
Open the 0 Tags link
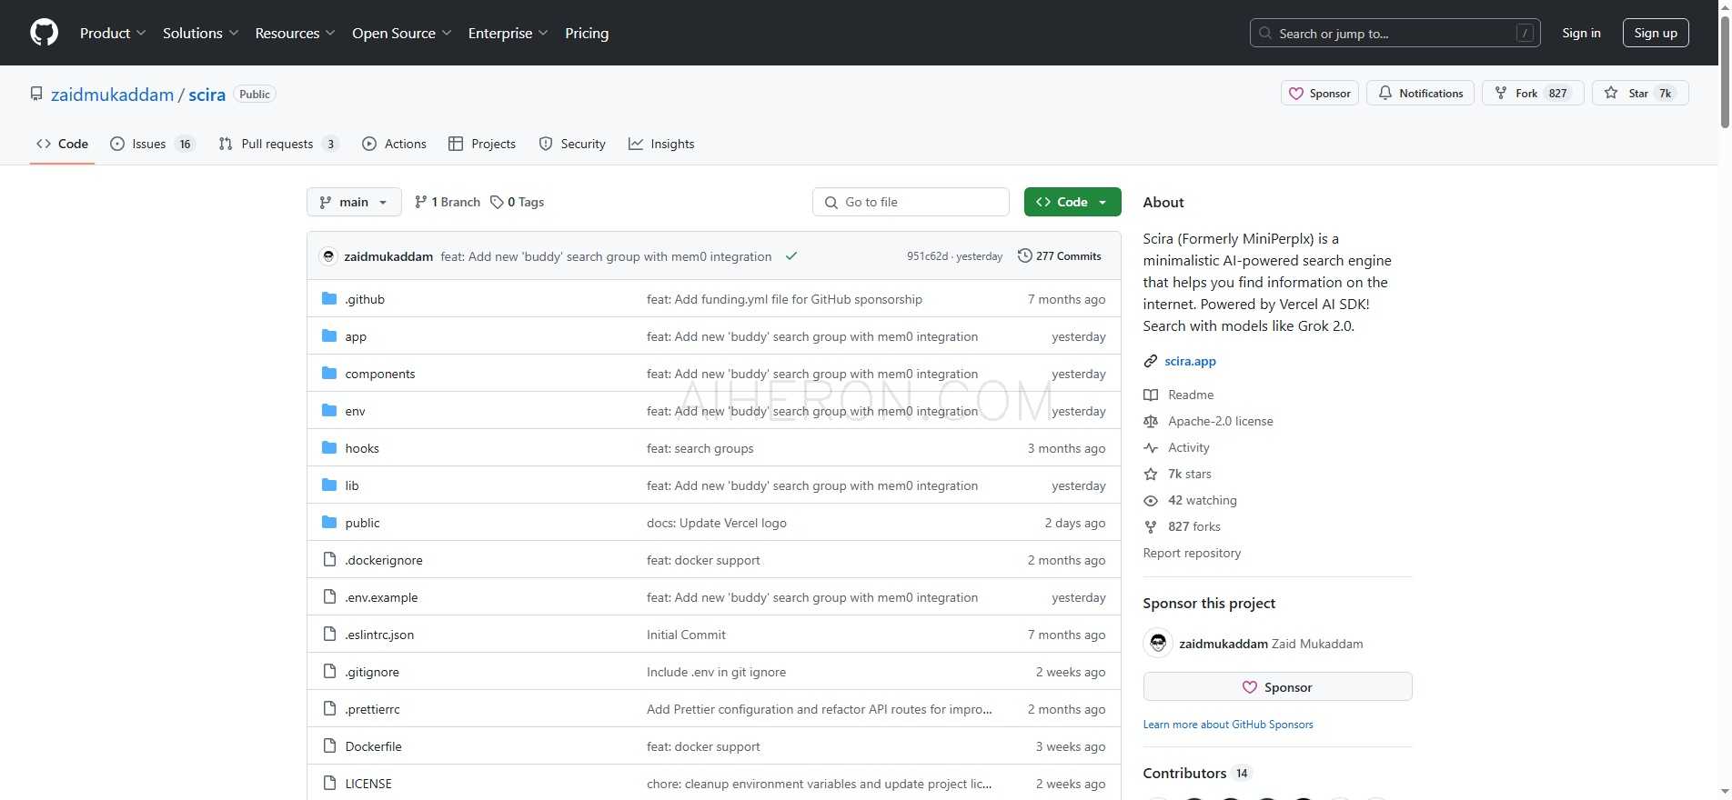517,202
